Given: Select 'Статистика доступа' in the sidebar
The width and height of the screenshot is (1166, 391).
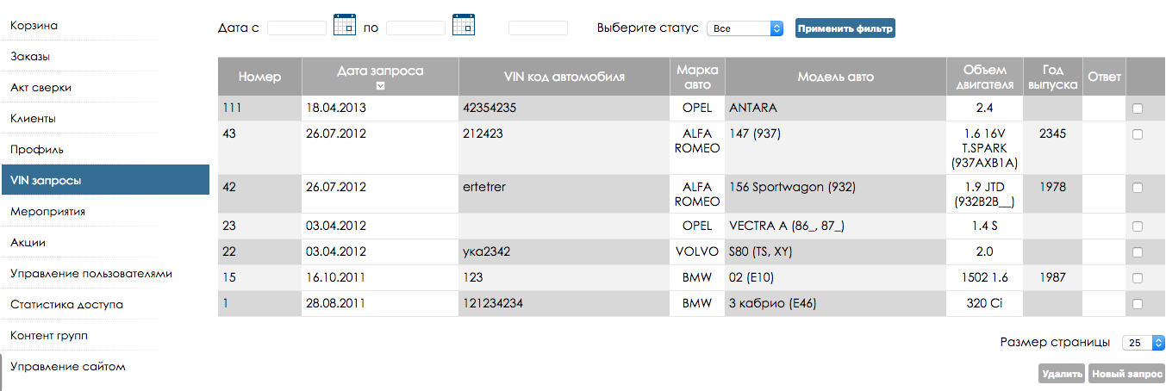Looking at the screenshot, I should tap(66, 305).
